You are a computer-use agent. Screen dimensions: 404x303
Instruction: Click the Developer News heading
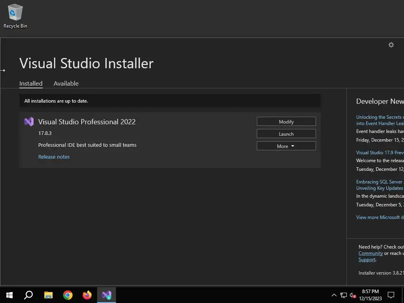(380, 101)
